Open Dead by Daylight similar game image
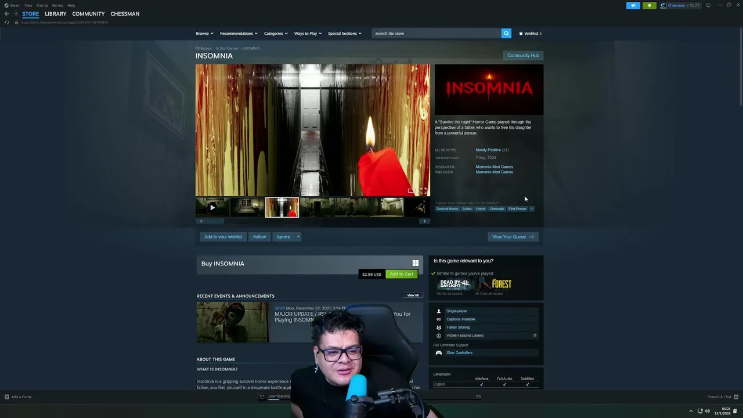The image size is (743, 418). click(455, 284)
